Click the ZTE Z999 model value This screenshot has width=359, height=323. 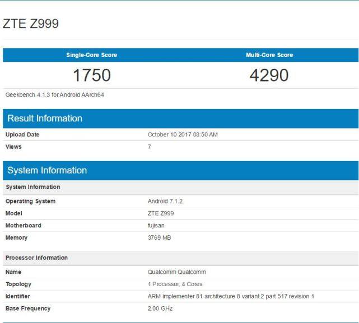point(161,213)
